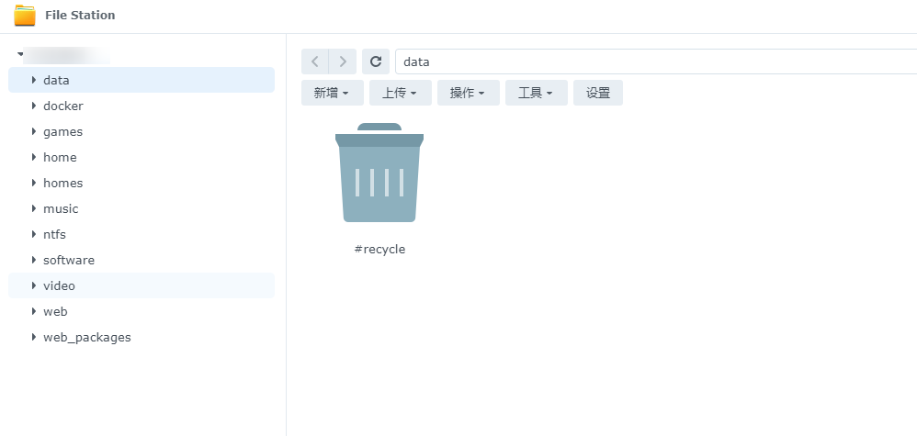
Task: Expand the home folder arrow
Action: (x=34, y=157)
